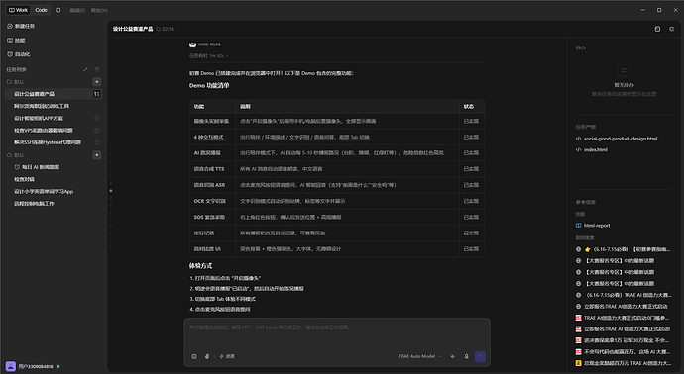Click the SOS 紧急求助 table cell
684x374 pixels.
point(212,217)
